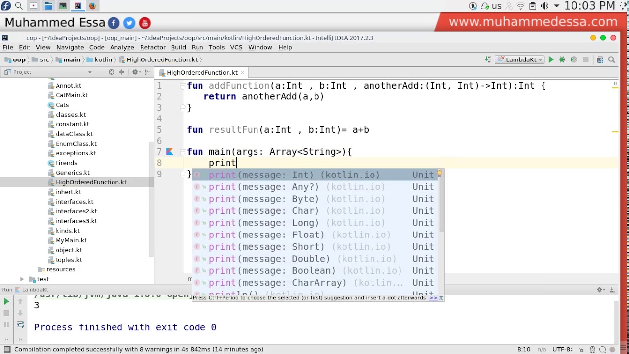
Task: Open the Project view type dropdown
Action: click(x=90, y=72)
